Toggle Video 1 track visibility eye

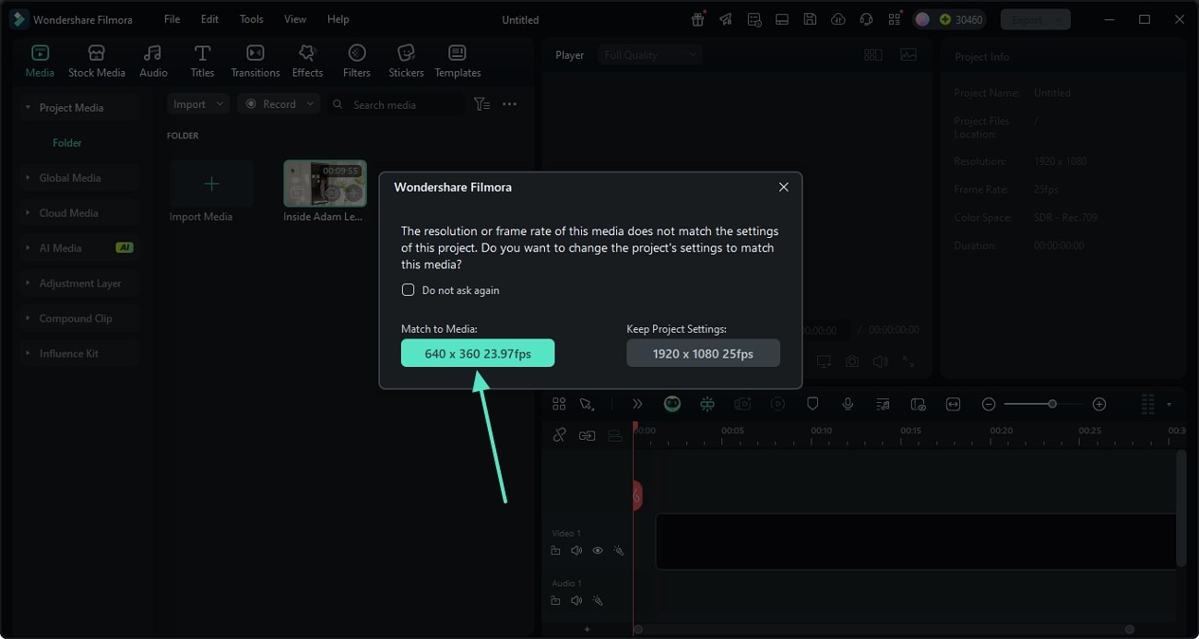[598, 550]
